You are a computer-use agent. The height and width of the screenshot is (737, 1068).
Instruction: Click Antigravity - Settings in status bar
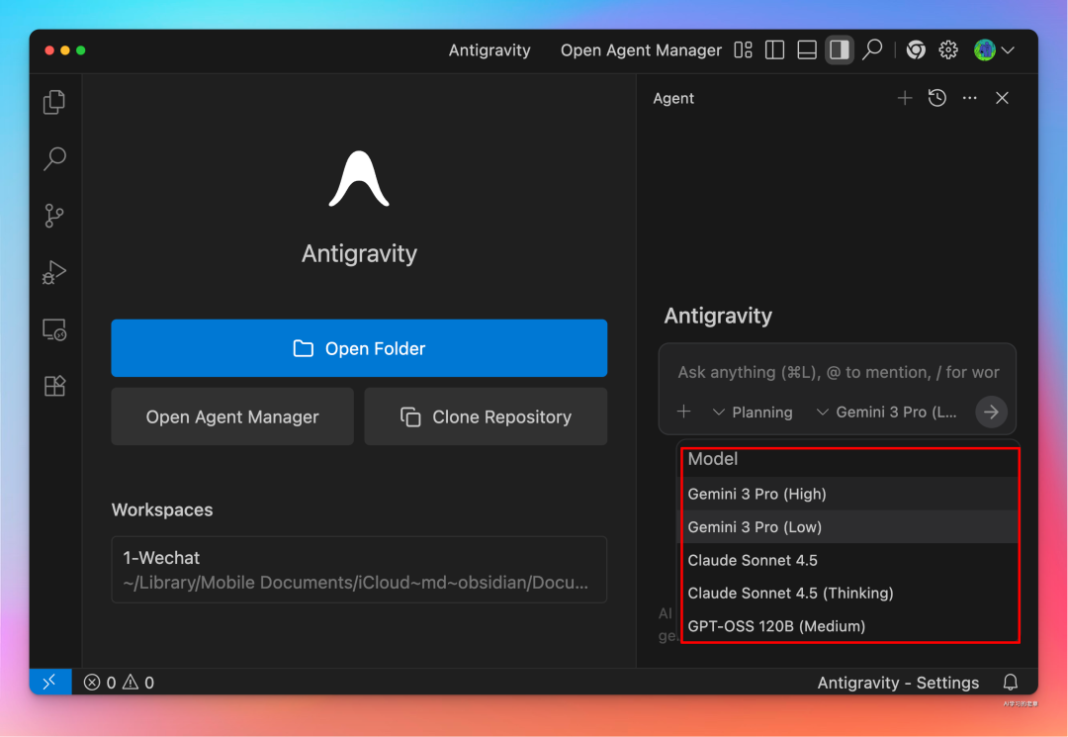898,683
